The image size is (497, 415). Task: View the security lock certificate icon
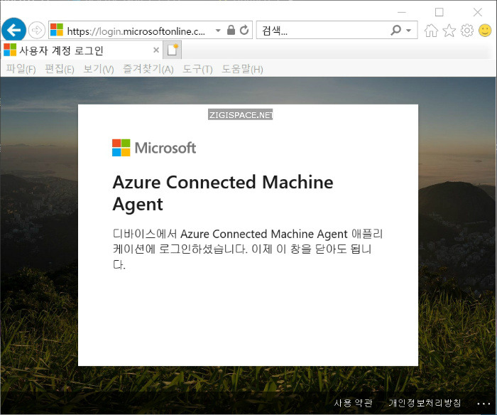[231, 31]
